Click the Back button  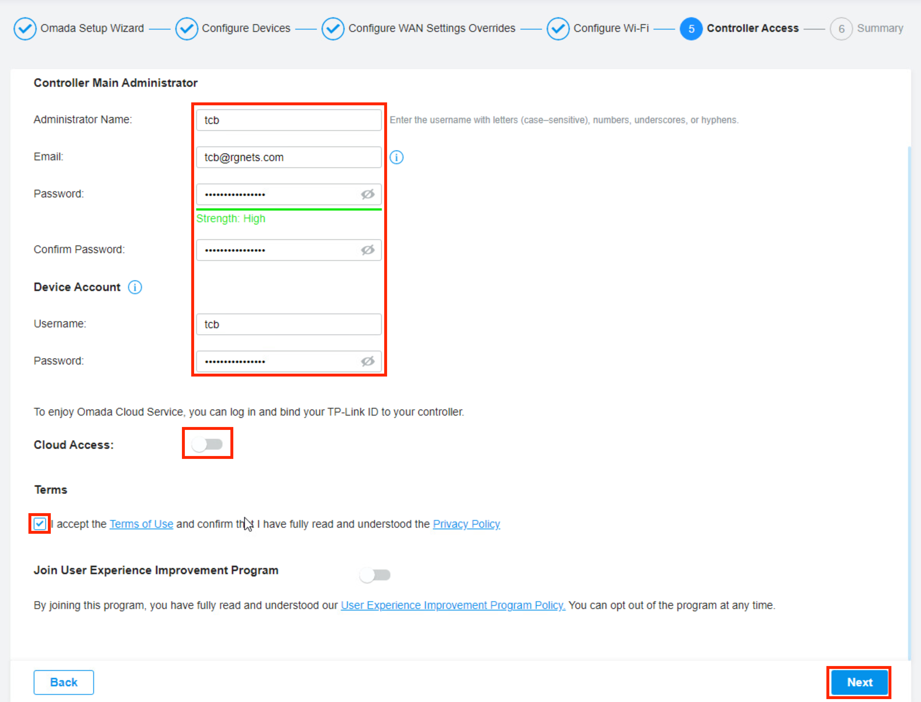click(x=64, y=682)
